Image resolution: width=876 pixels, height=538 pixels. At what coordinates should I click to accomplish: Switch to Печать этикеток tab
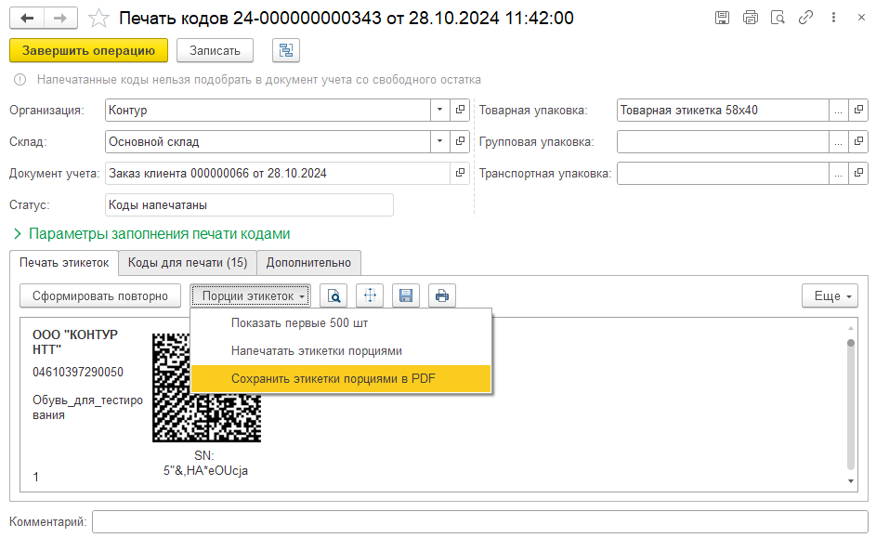[64, 263]
